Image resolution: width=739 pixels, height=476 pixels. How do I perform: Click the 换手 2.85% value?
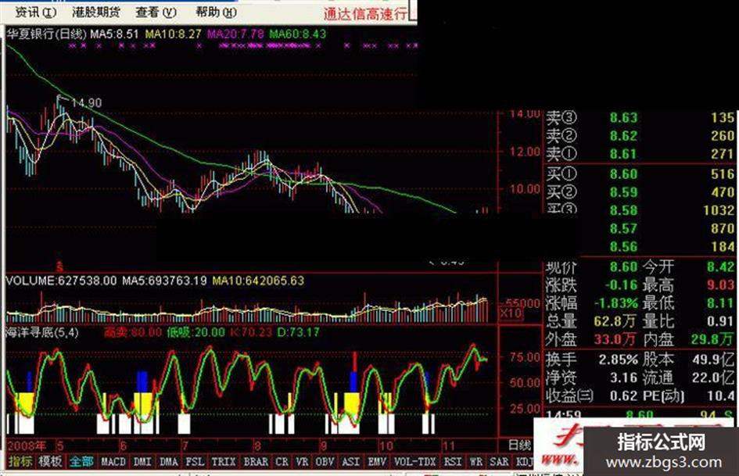(618, 360)
